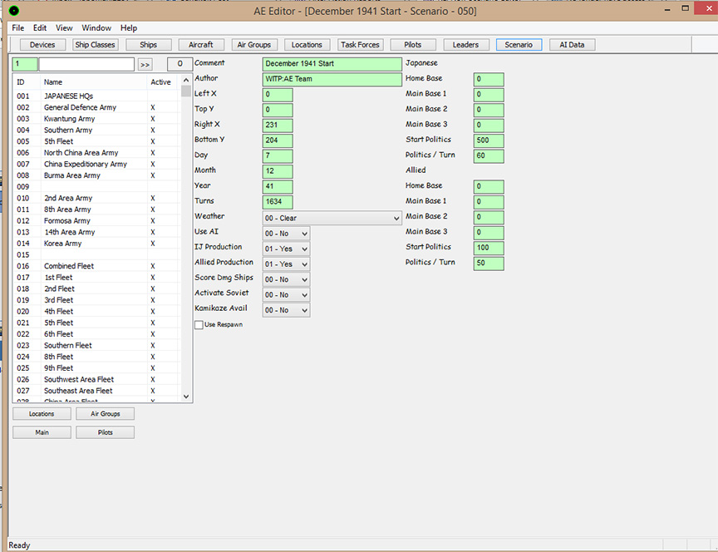
Task: Click the >> next record button
Action: 145,65
